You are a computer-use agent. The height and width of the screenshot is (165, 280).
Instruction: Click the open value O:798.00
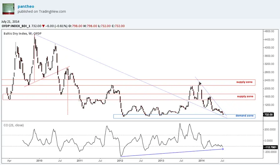pos(75,26)
